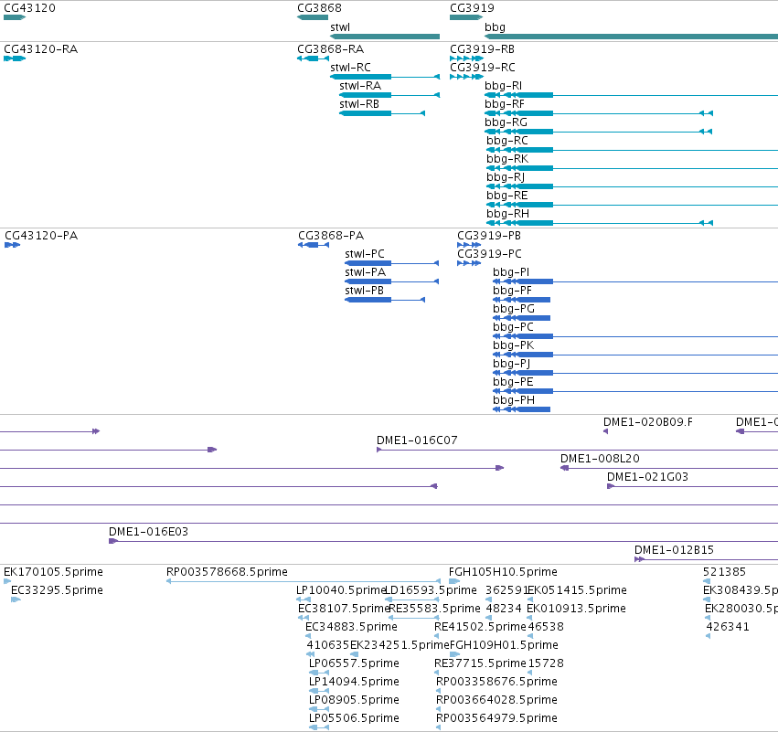Pick the bbg-RE transcript
The image size is (778, 732).
[632, 205]
